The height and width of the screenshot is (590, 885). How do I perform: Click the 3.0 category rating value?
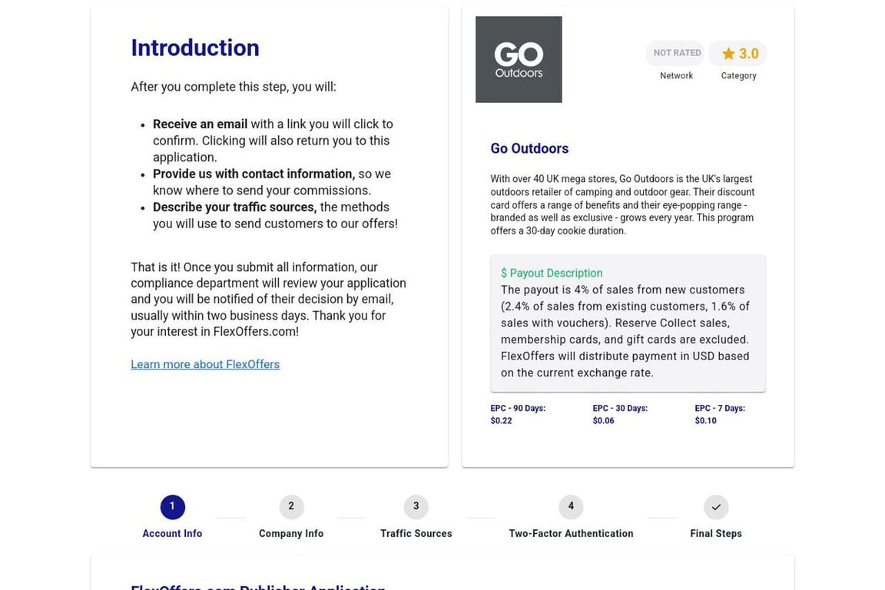(749, 54)
